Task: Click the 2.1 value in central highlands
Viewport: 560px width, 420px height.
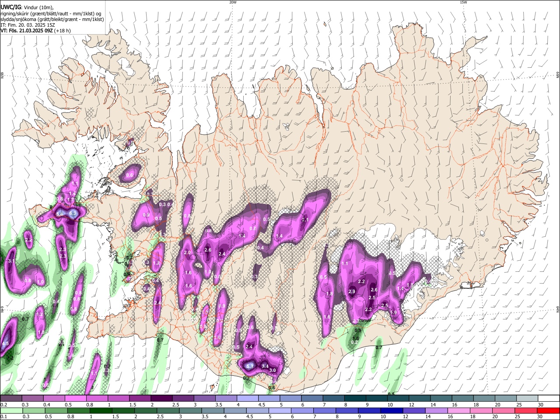Action: click(x=305, y=220)
